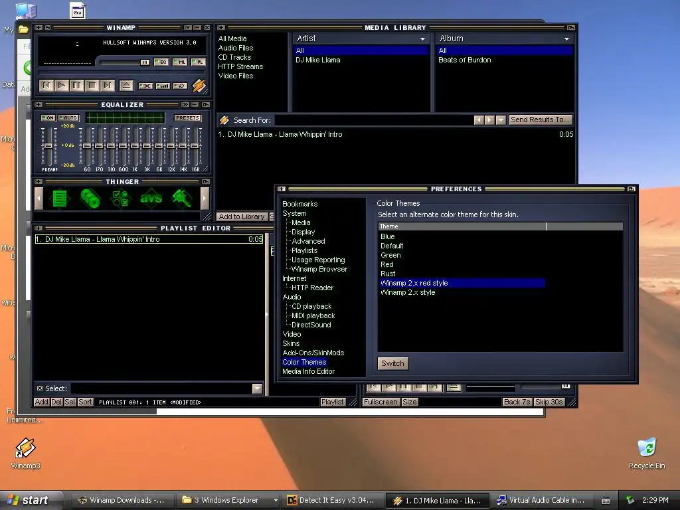Open Equalizer window system menu icon

(39, 104)
